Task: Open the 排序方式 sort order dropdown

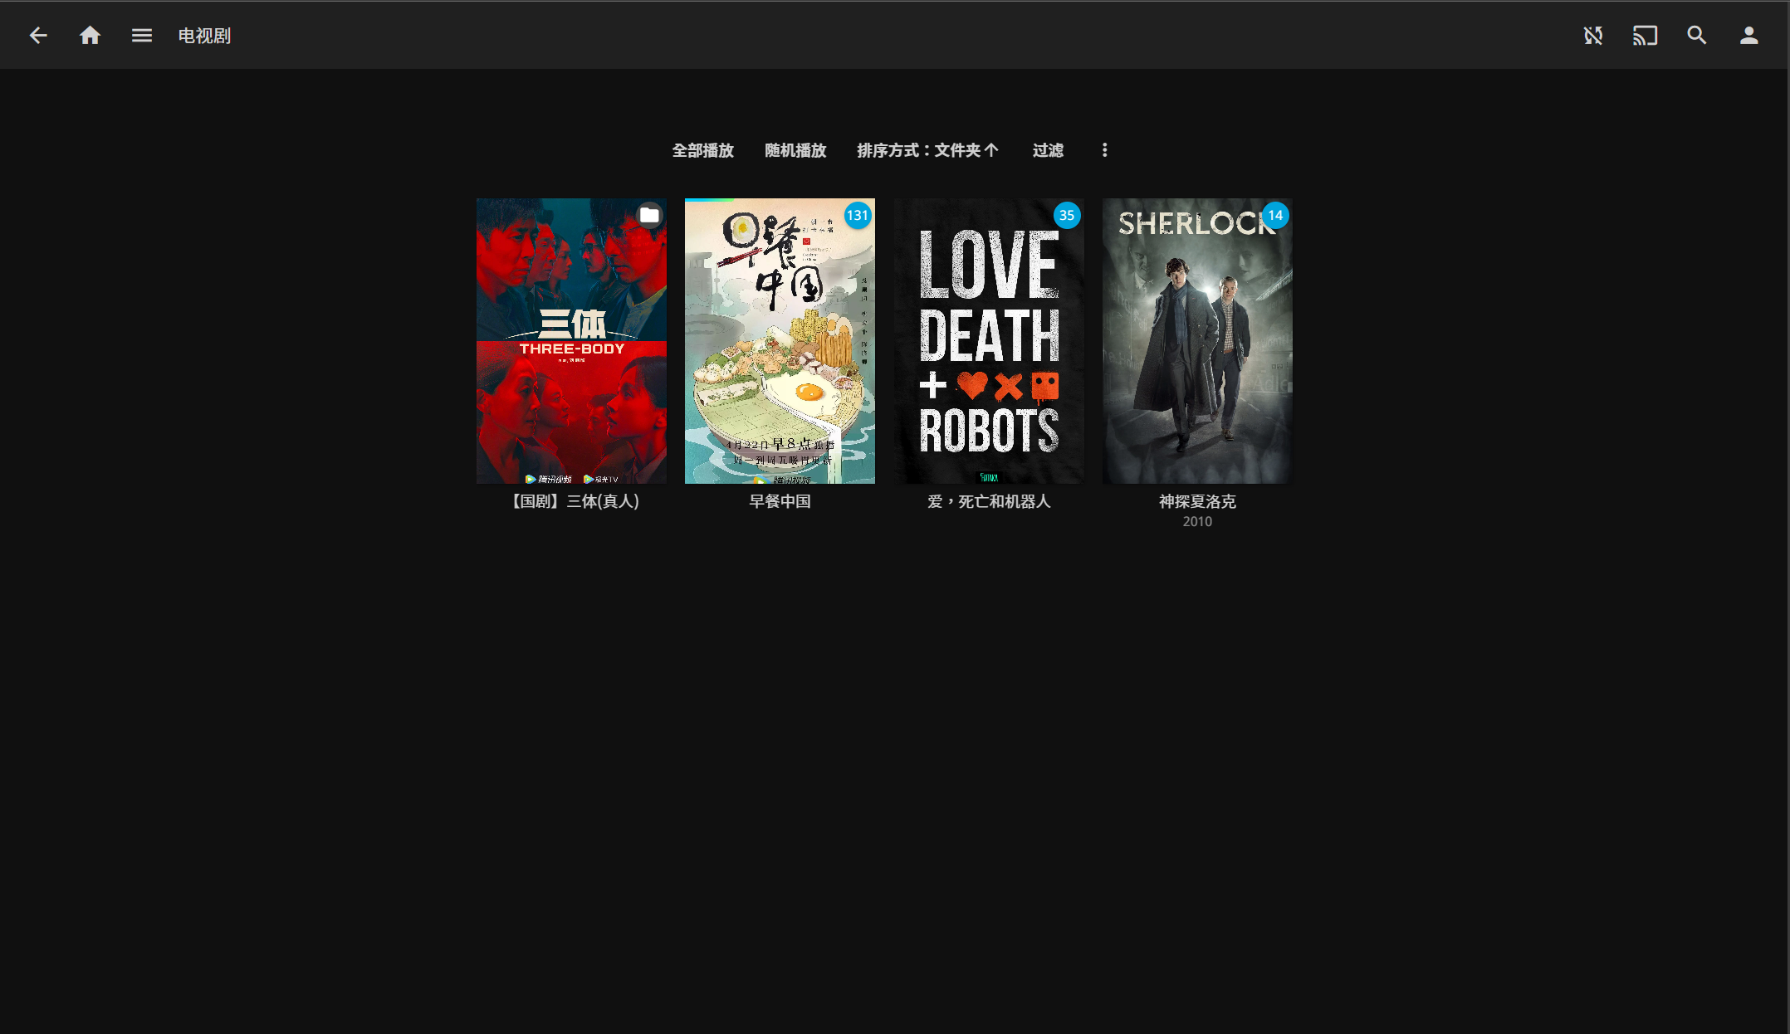Action: (927, 150)
